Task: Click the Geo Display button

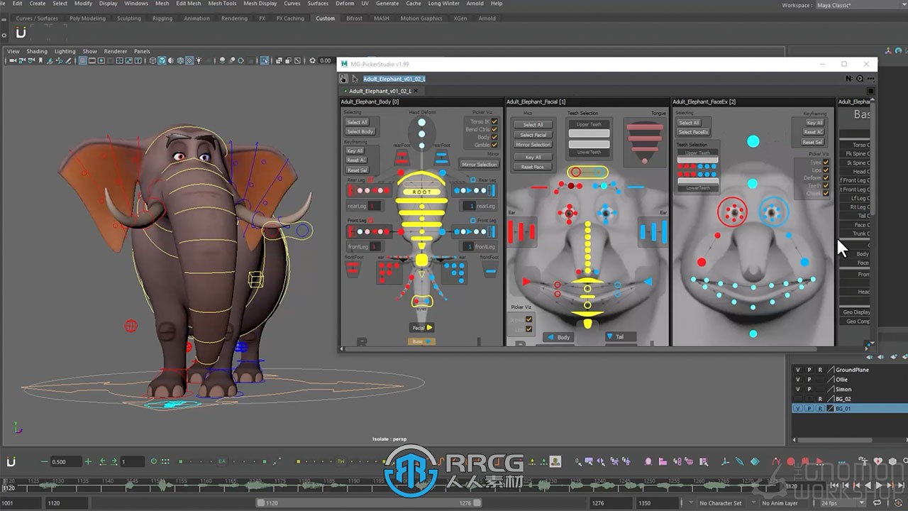Action: click(856, 312)
